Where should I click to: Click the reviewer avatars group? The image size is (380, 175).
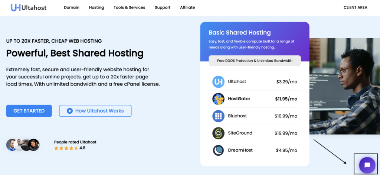pos(23,145)
